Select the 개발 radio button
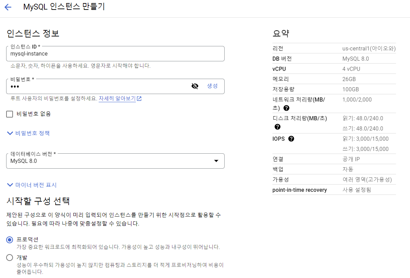The image size is (410, 278). pyautogui.click(x=10, y=257)
